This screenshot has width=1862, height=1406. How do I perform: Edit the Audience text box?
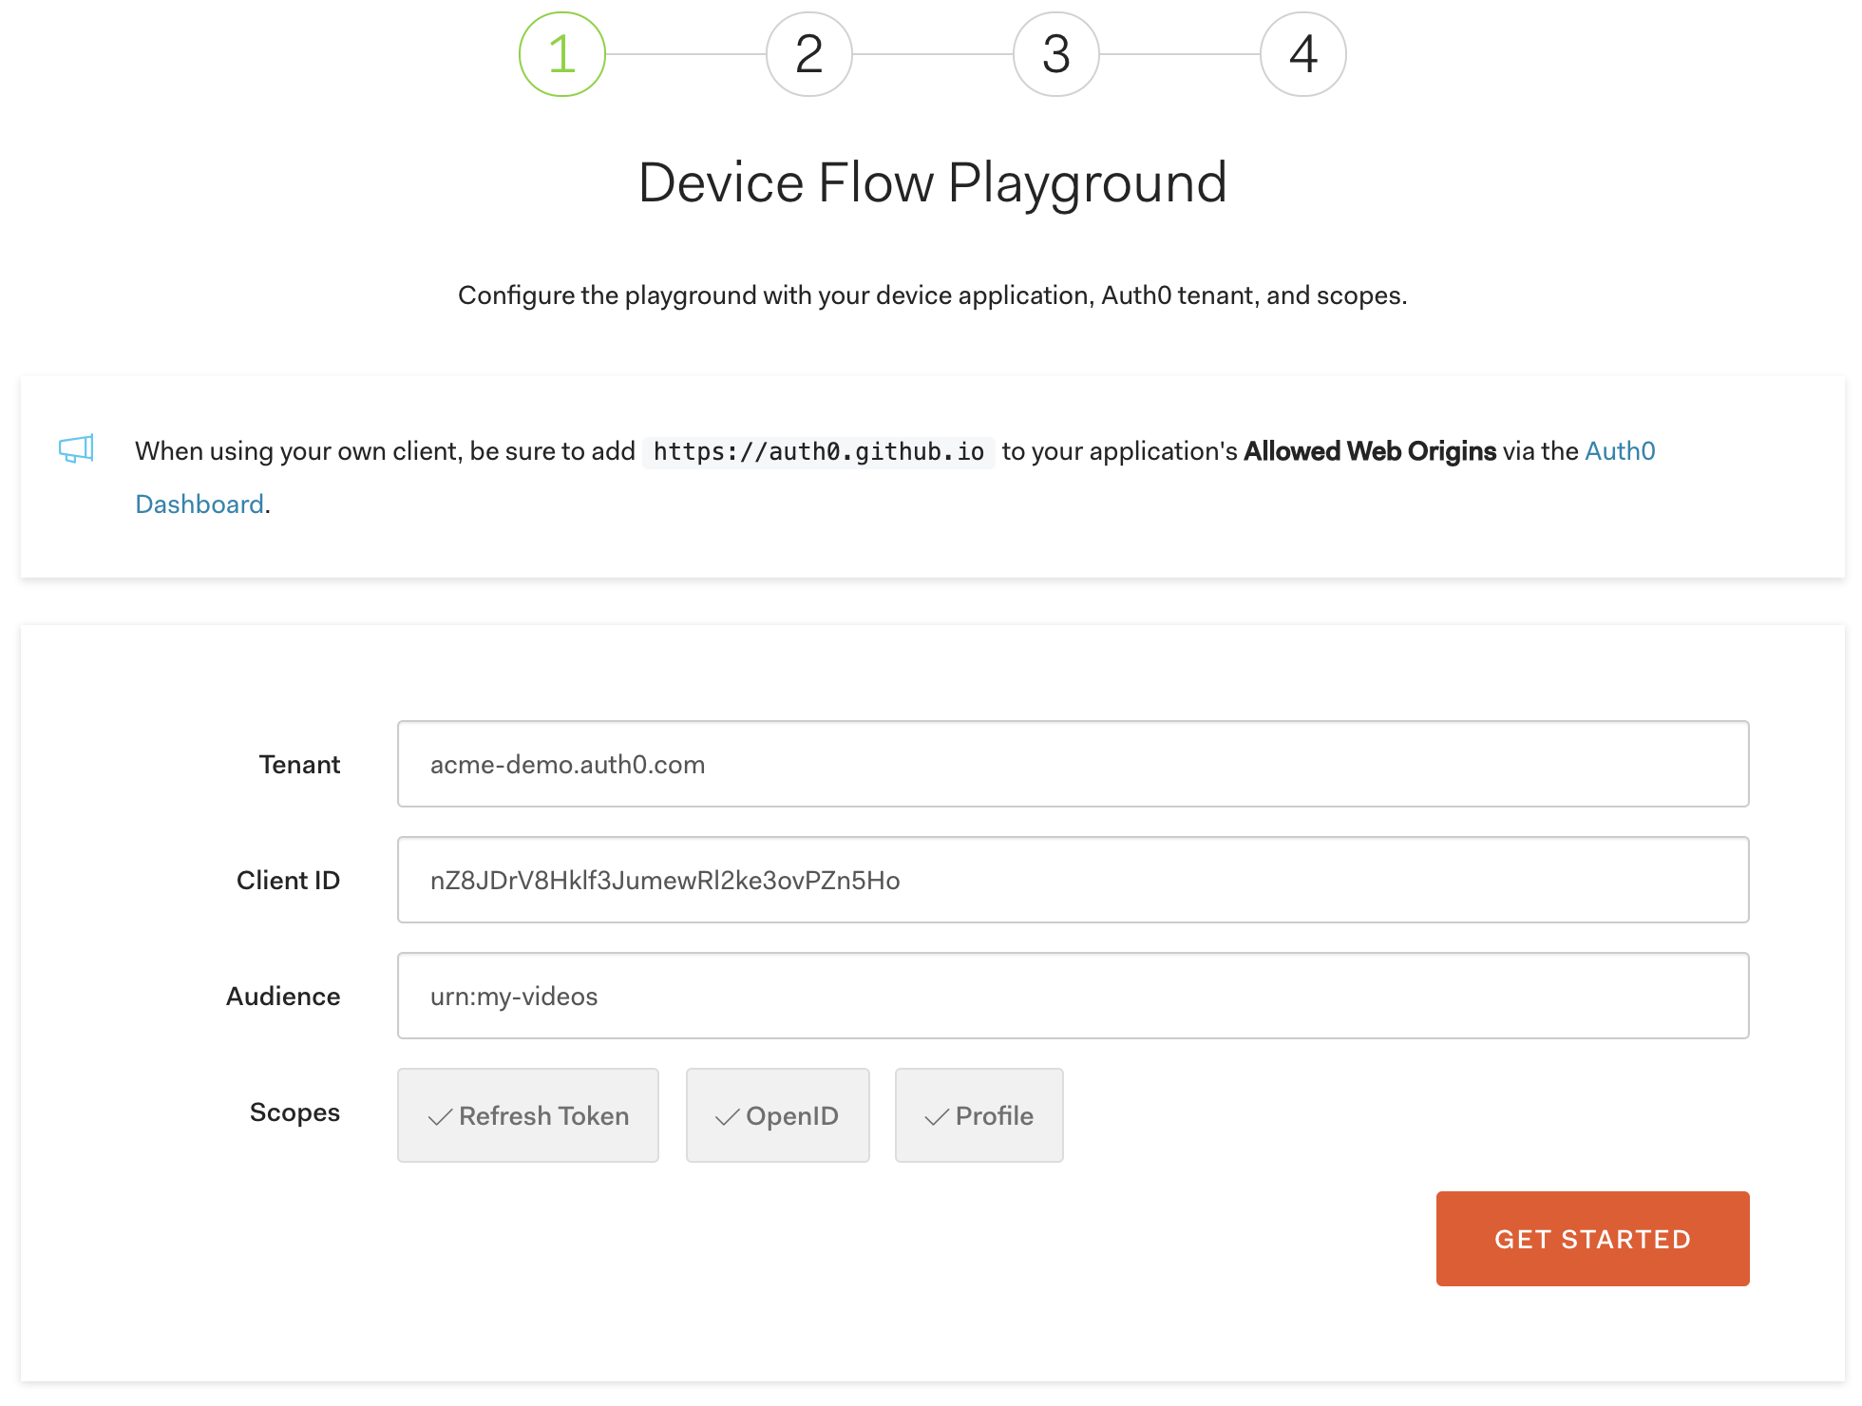coord(1073,996)
